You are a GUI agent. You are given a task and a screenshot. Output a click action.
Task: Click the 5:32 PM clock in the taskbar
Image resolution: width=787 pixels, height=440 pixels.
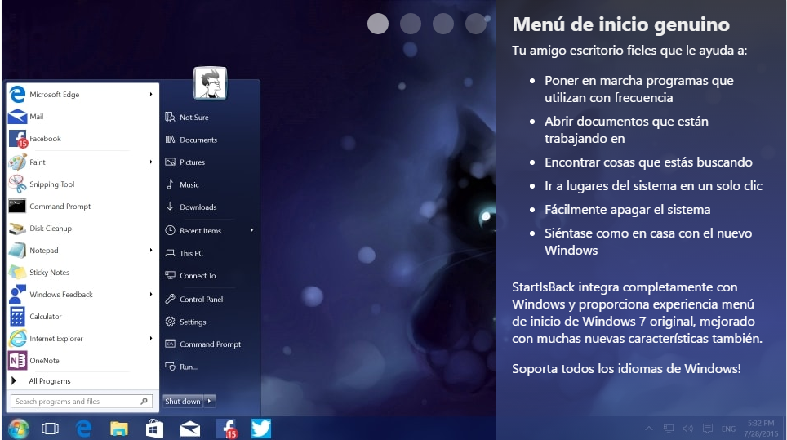click(761, 424)
